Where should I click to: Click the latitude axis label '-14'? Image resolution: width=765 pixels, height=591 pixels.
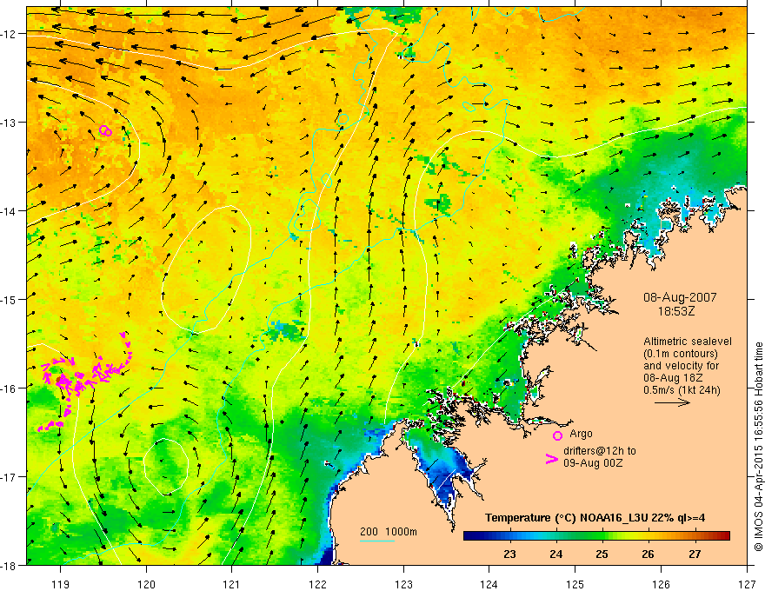[x=10, y=211]
